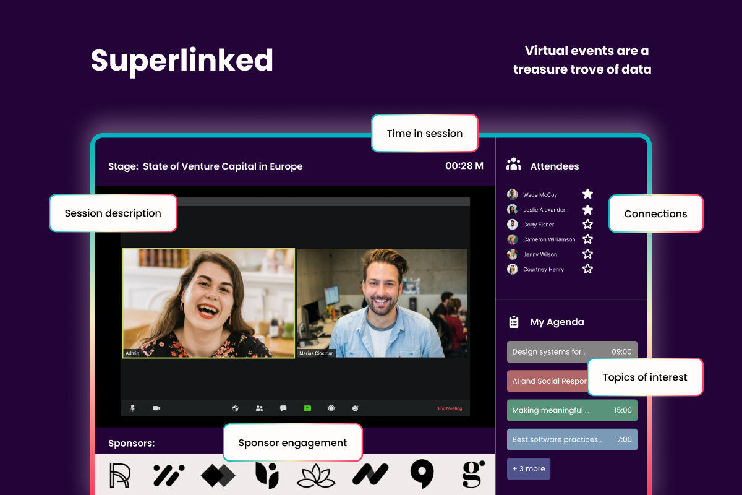
Task: Open the 09:00 Design systems agenda item
Action: (x=572, y=351)
